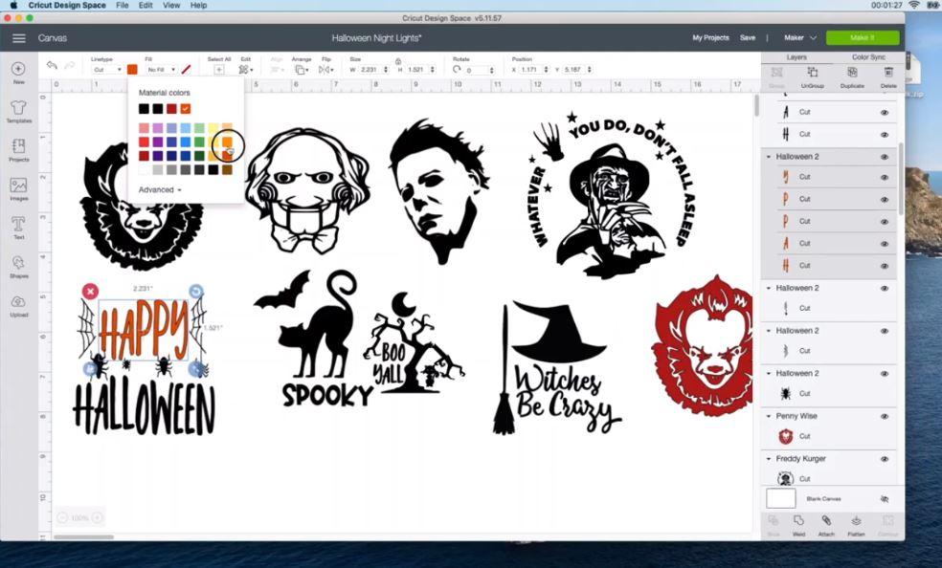Click the Redo arrow
This screenshot has width=942, height=568.
coord(70,65)
